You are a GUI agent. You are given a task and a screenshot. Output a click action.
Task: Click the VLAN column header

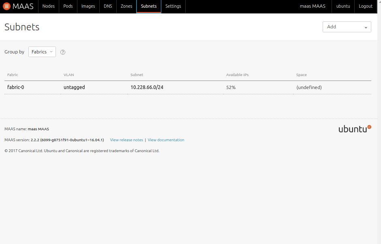pyautogui.click(x=68, y=75)
